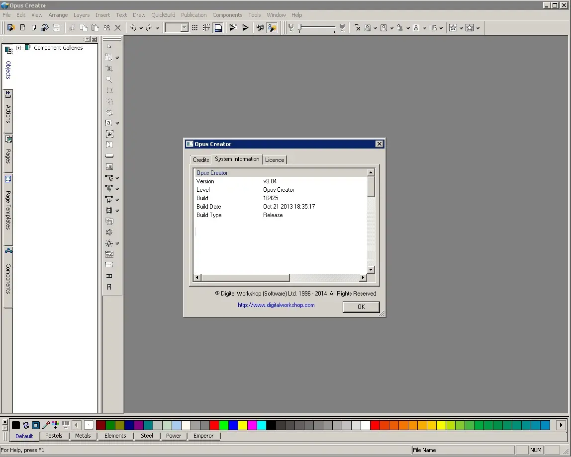The image size is (571, 457).
Task: Open the Redo history dropdown arrow
Action: pos(157,28)
